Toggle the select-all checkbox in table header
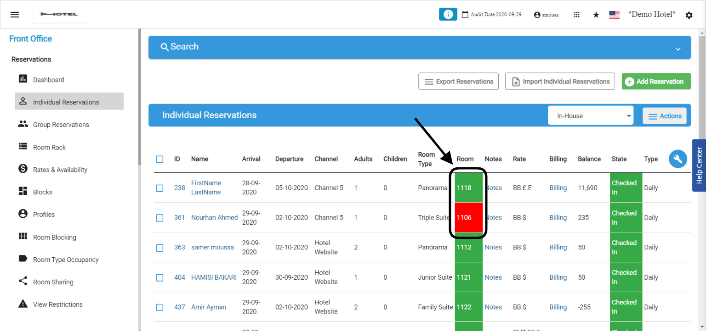706x331 pixels. (x=159, y=159)
